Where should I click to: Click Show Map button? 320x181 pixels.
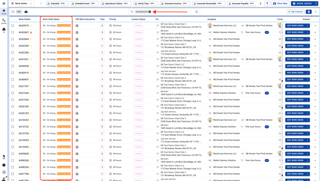(280, 3)
